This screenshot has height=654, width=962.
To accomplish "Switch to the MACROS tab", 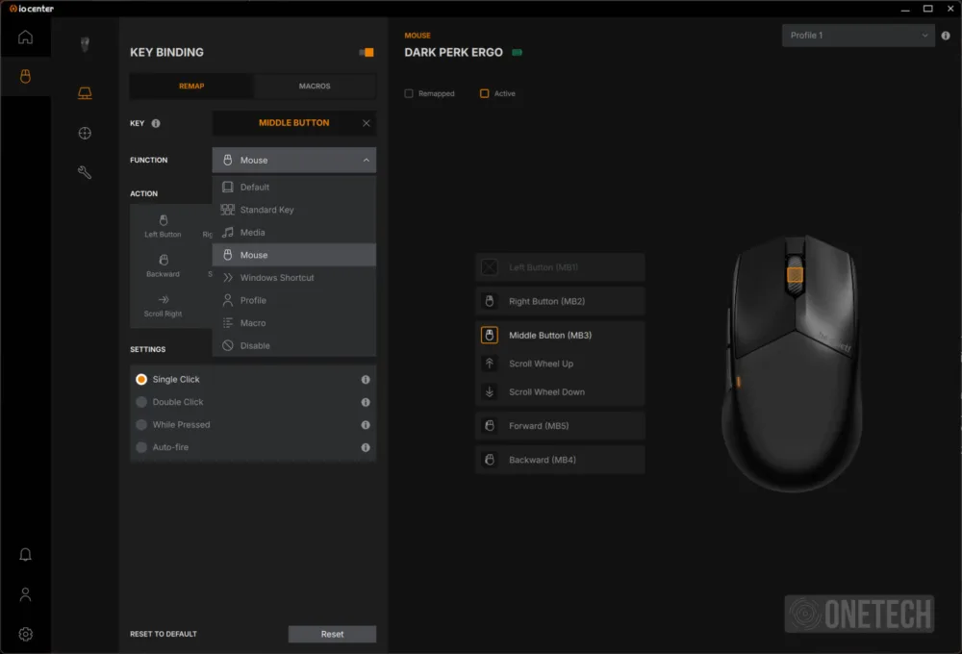I will tap(315, 86).
